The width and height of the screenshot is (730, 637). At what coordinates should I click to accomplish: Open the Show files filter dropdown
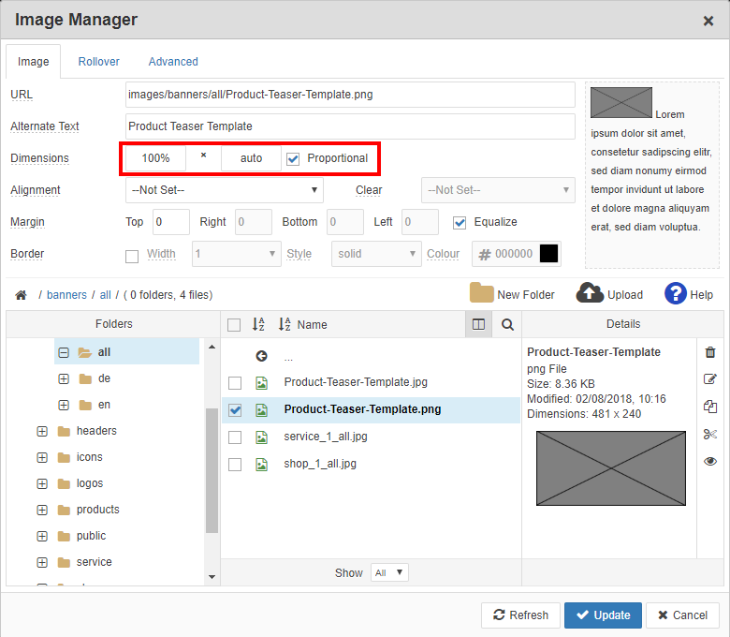389,572
